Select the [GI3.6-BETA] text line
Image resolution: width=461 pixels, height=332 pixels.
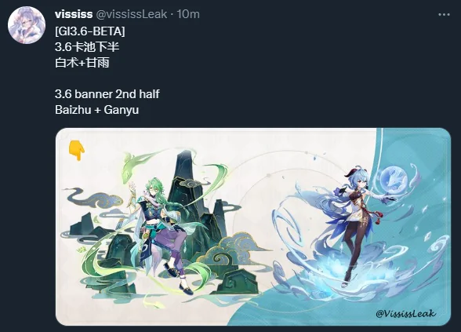click(90, 31)
